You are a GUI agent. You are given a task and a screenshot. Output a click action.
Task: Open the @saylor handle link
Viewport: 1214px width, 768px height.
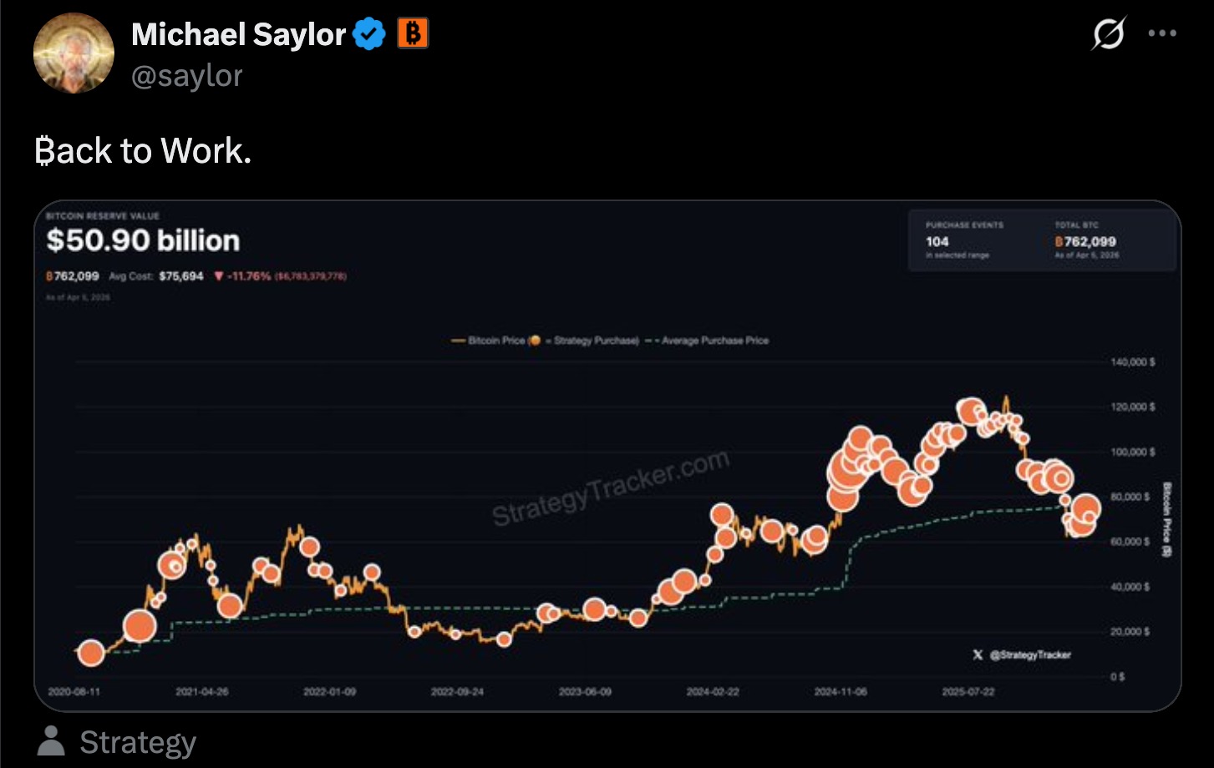click(x=187, y=76)
